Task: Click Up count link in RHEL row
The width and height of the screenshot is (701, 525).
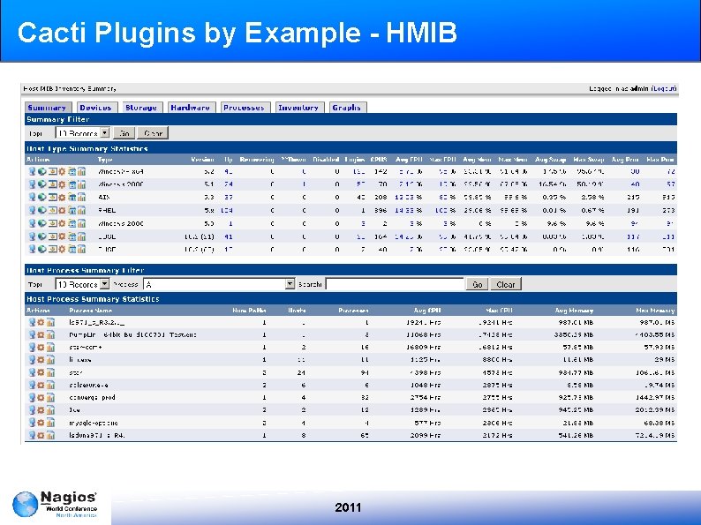Action: pyautogui.click(x=227, y=210)
